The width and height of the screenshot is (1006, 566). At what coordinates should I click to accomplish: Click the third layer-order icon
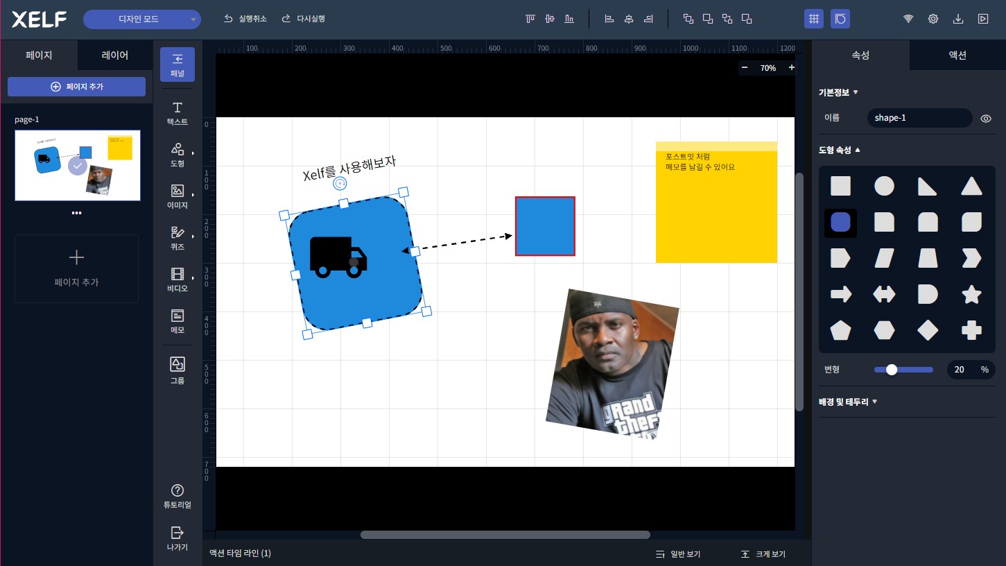727,19
